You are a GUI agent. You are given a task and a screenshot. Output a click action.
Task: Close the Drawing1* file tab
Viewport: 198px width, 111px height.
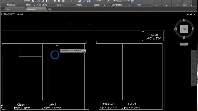point(44,9)
